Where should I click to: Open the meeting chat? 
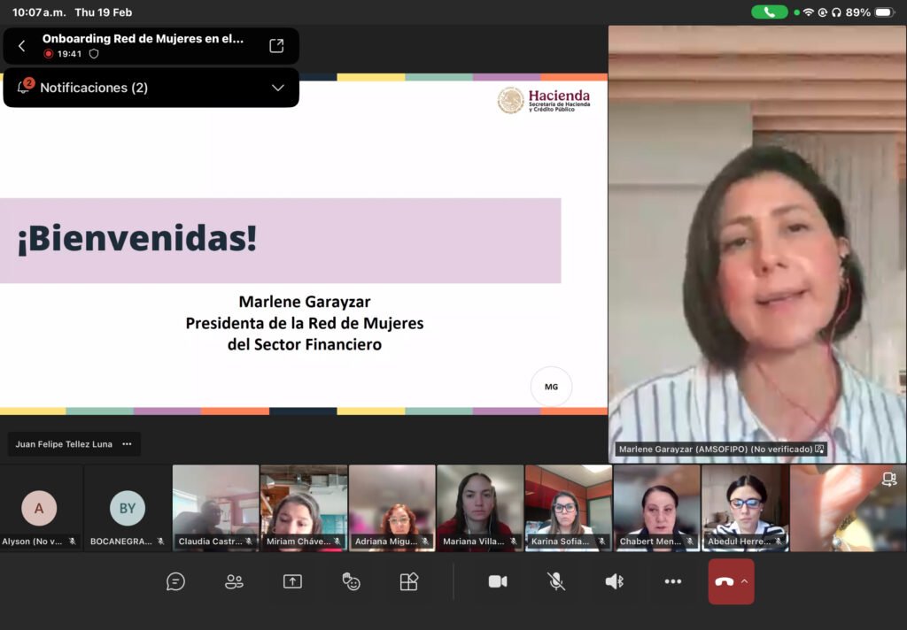(175, 581)
